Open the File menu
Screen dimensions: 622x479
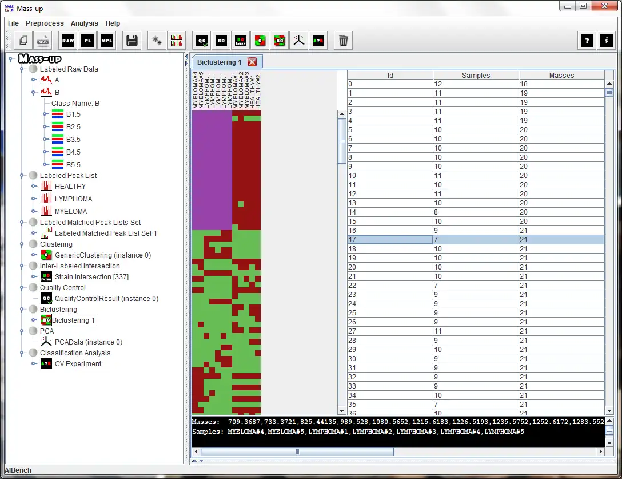coord(13,23)
